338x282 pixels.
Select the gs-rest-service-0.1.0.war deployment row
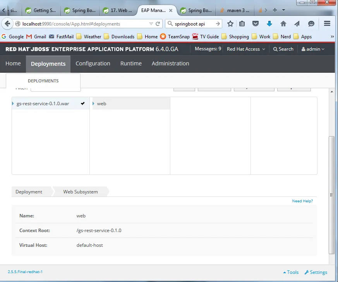tap(51, 104)
